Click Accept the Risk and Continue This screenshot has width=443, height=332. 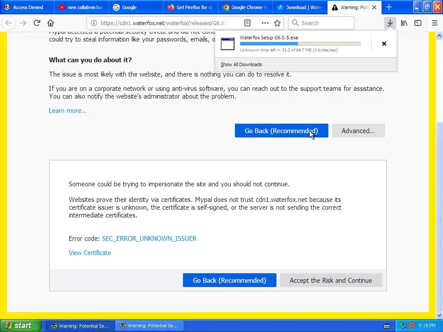[x=331, y=280]
